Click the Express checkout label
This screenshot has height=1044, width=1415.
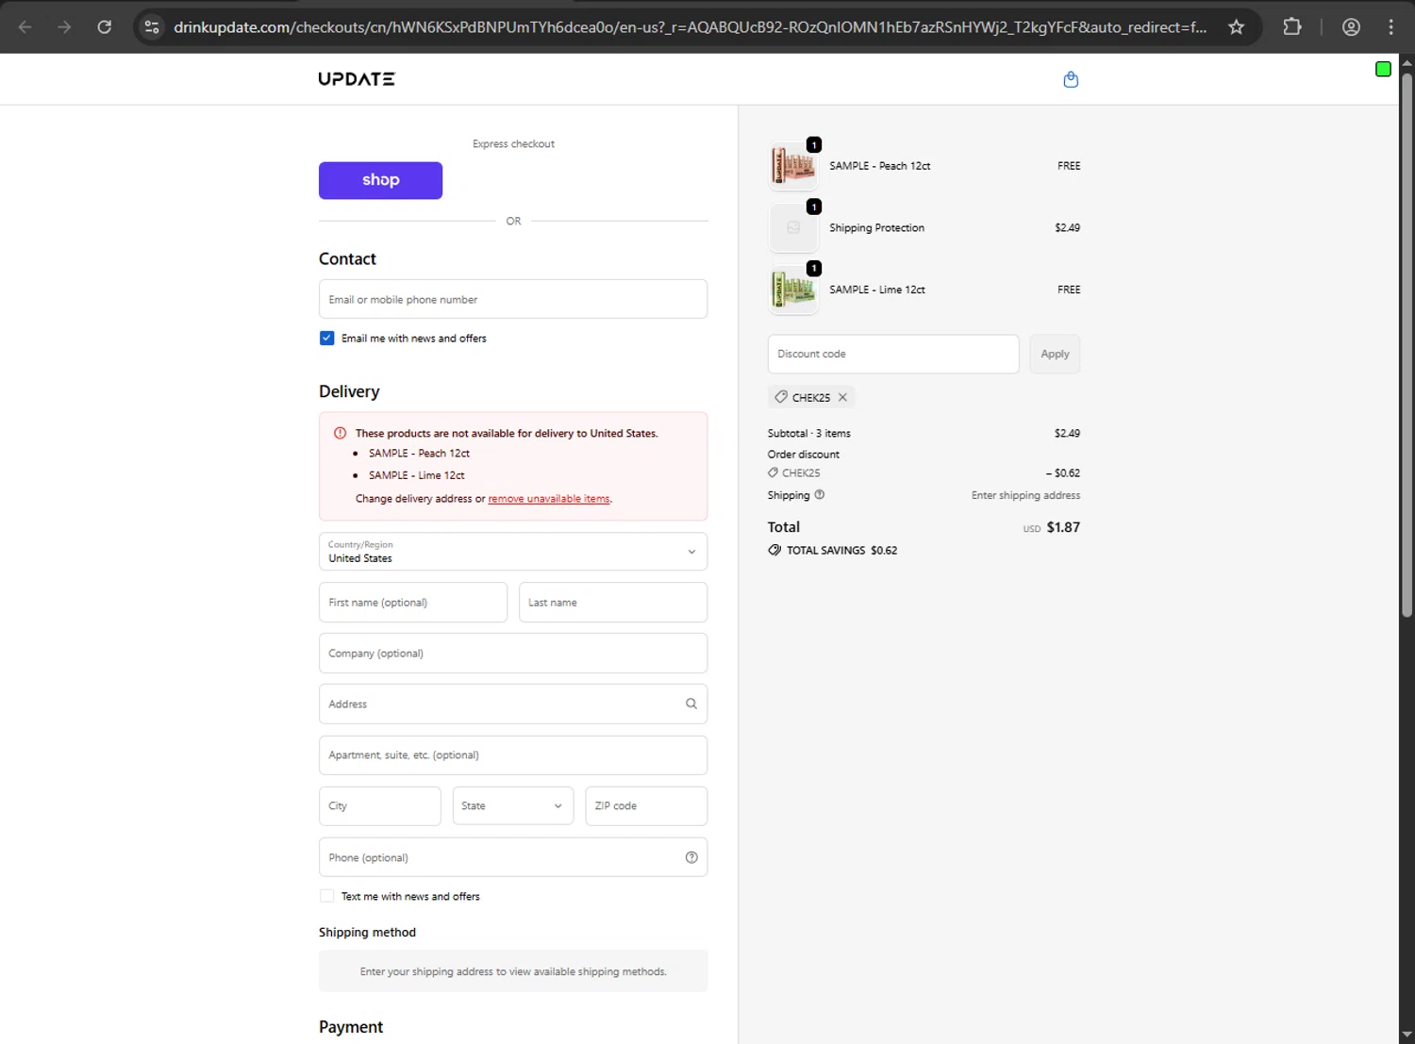coord(513,144)
